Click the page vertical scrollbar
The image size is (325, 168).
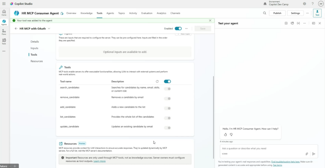tap(213, 117)
